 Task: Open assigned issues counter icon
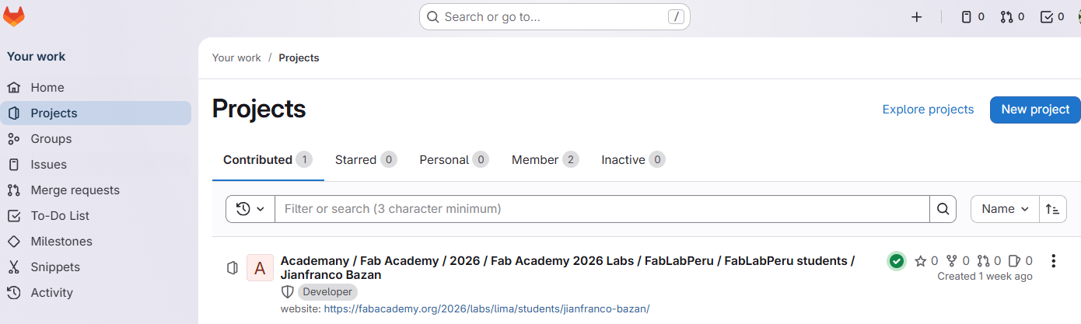click(973, 17)
